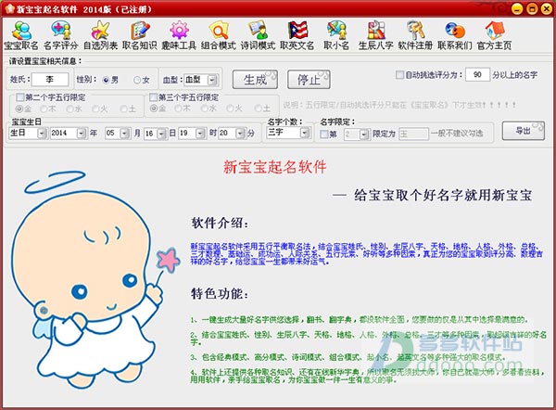Open the year 2014 dropdown
Viewport: 556px width, 410px height.
point(82,134)
